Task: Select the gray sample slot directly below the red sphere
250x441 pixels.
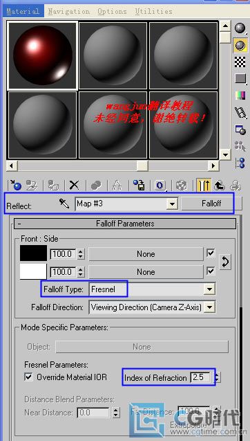Action: click(x=42, y=125)
